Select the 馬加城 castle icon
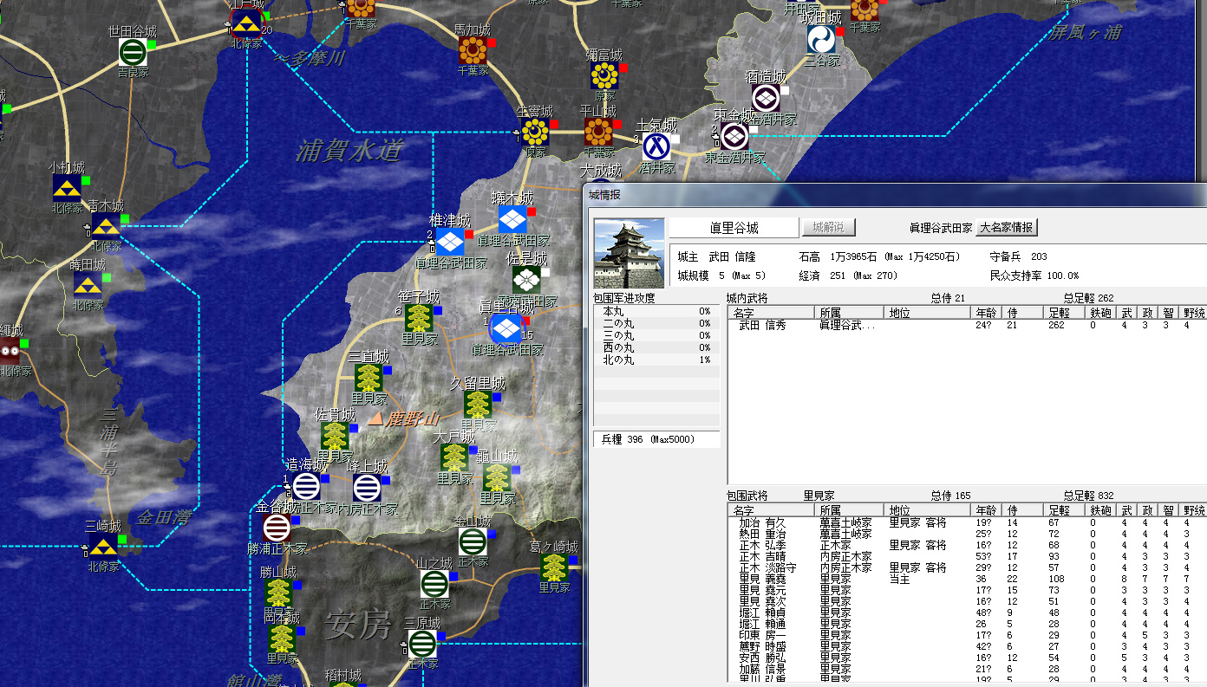 tap(473, 50)
